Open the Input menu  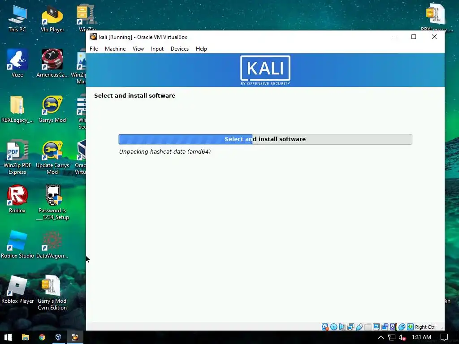pos(157,49)
